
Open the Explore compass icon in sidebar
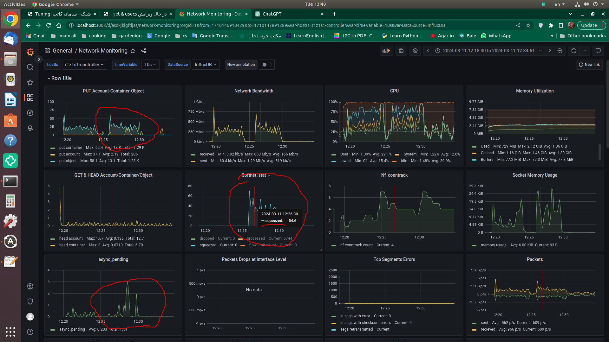point(30,113)
